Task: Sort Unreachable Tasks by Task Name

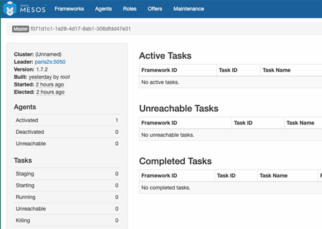Action: tap(300, 123)
